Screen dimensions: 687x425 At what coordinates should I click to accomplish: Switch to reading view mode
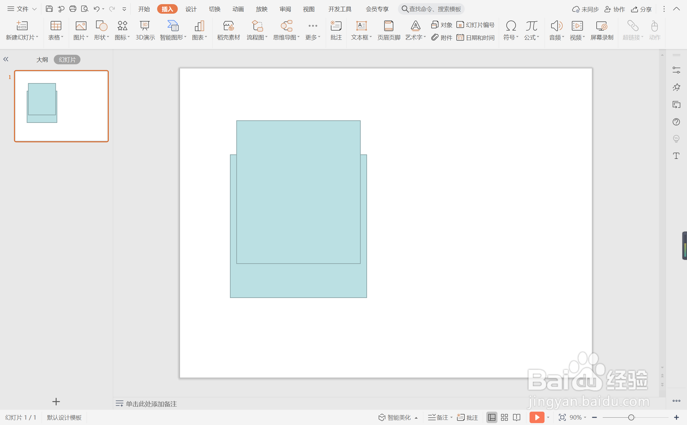pos(517,417)
